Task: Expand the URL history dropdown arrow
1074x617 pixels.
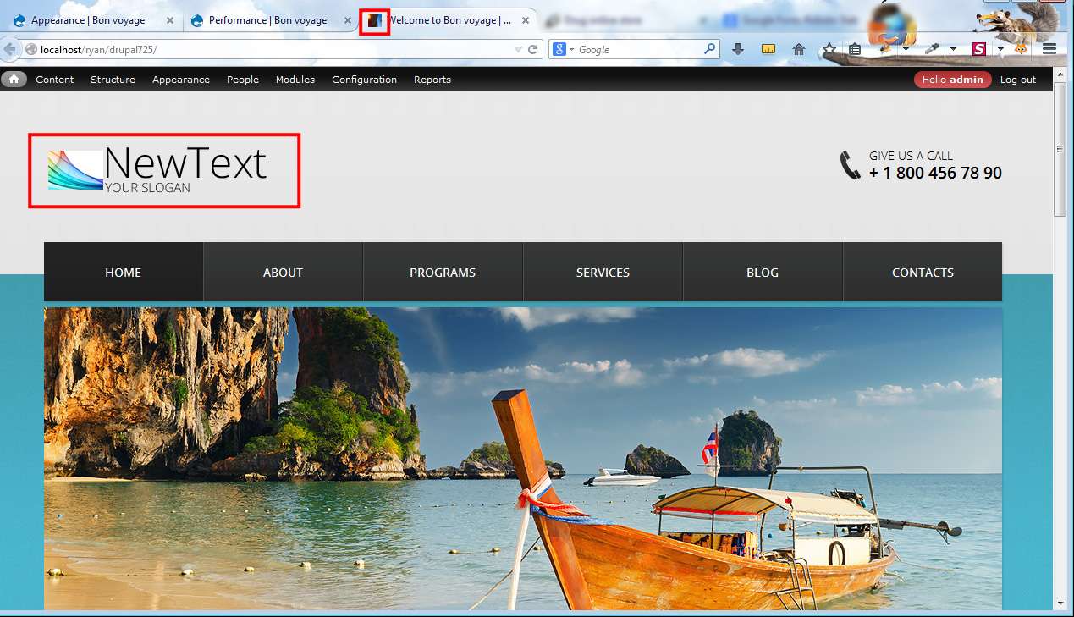Action: [519, 50]
